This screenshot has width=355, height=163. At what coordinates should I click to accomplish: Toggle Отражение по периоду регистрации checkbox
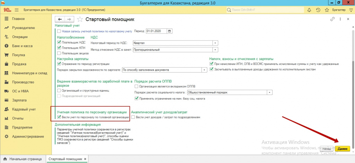click(x=59, y=64)
